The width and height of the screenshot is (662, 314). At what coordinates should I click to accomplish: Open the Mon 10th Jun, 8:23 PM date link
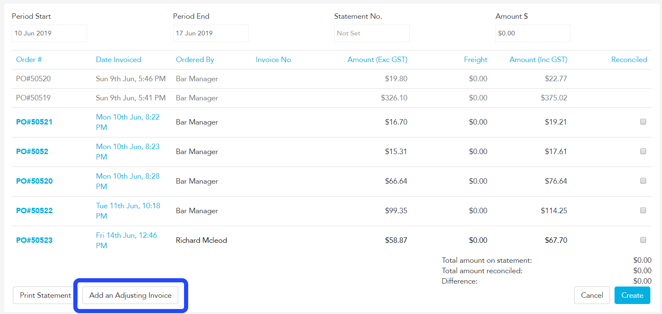(x=128, y=152)
